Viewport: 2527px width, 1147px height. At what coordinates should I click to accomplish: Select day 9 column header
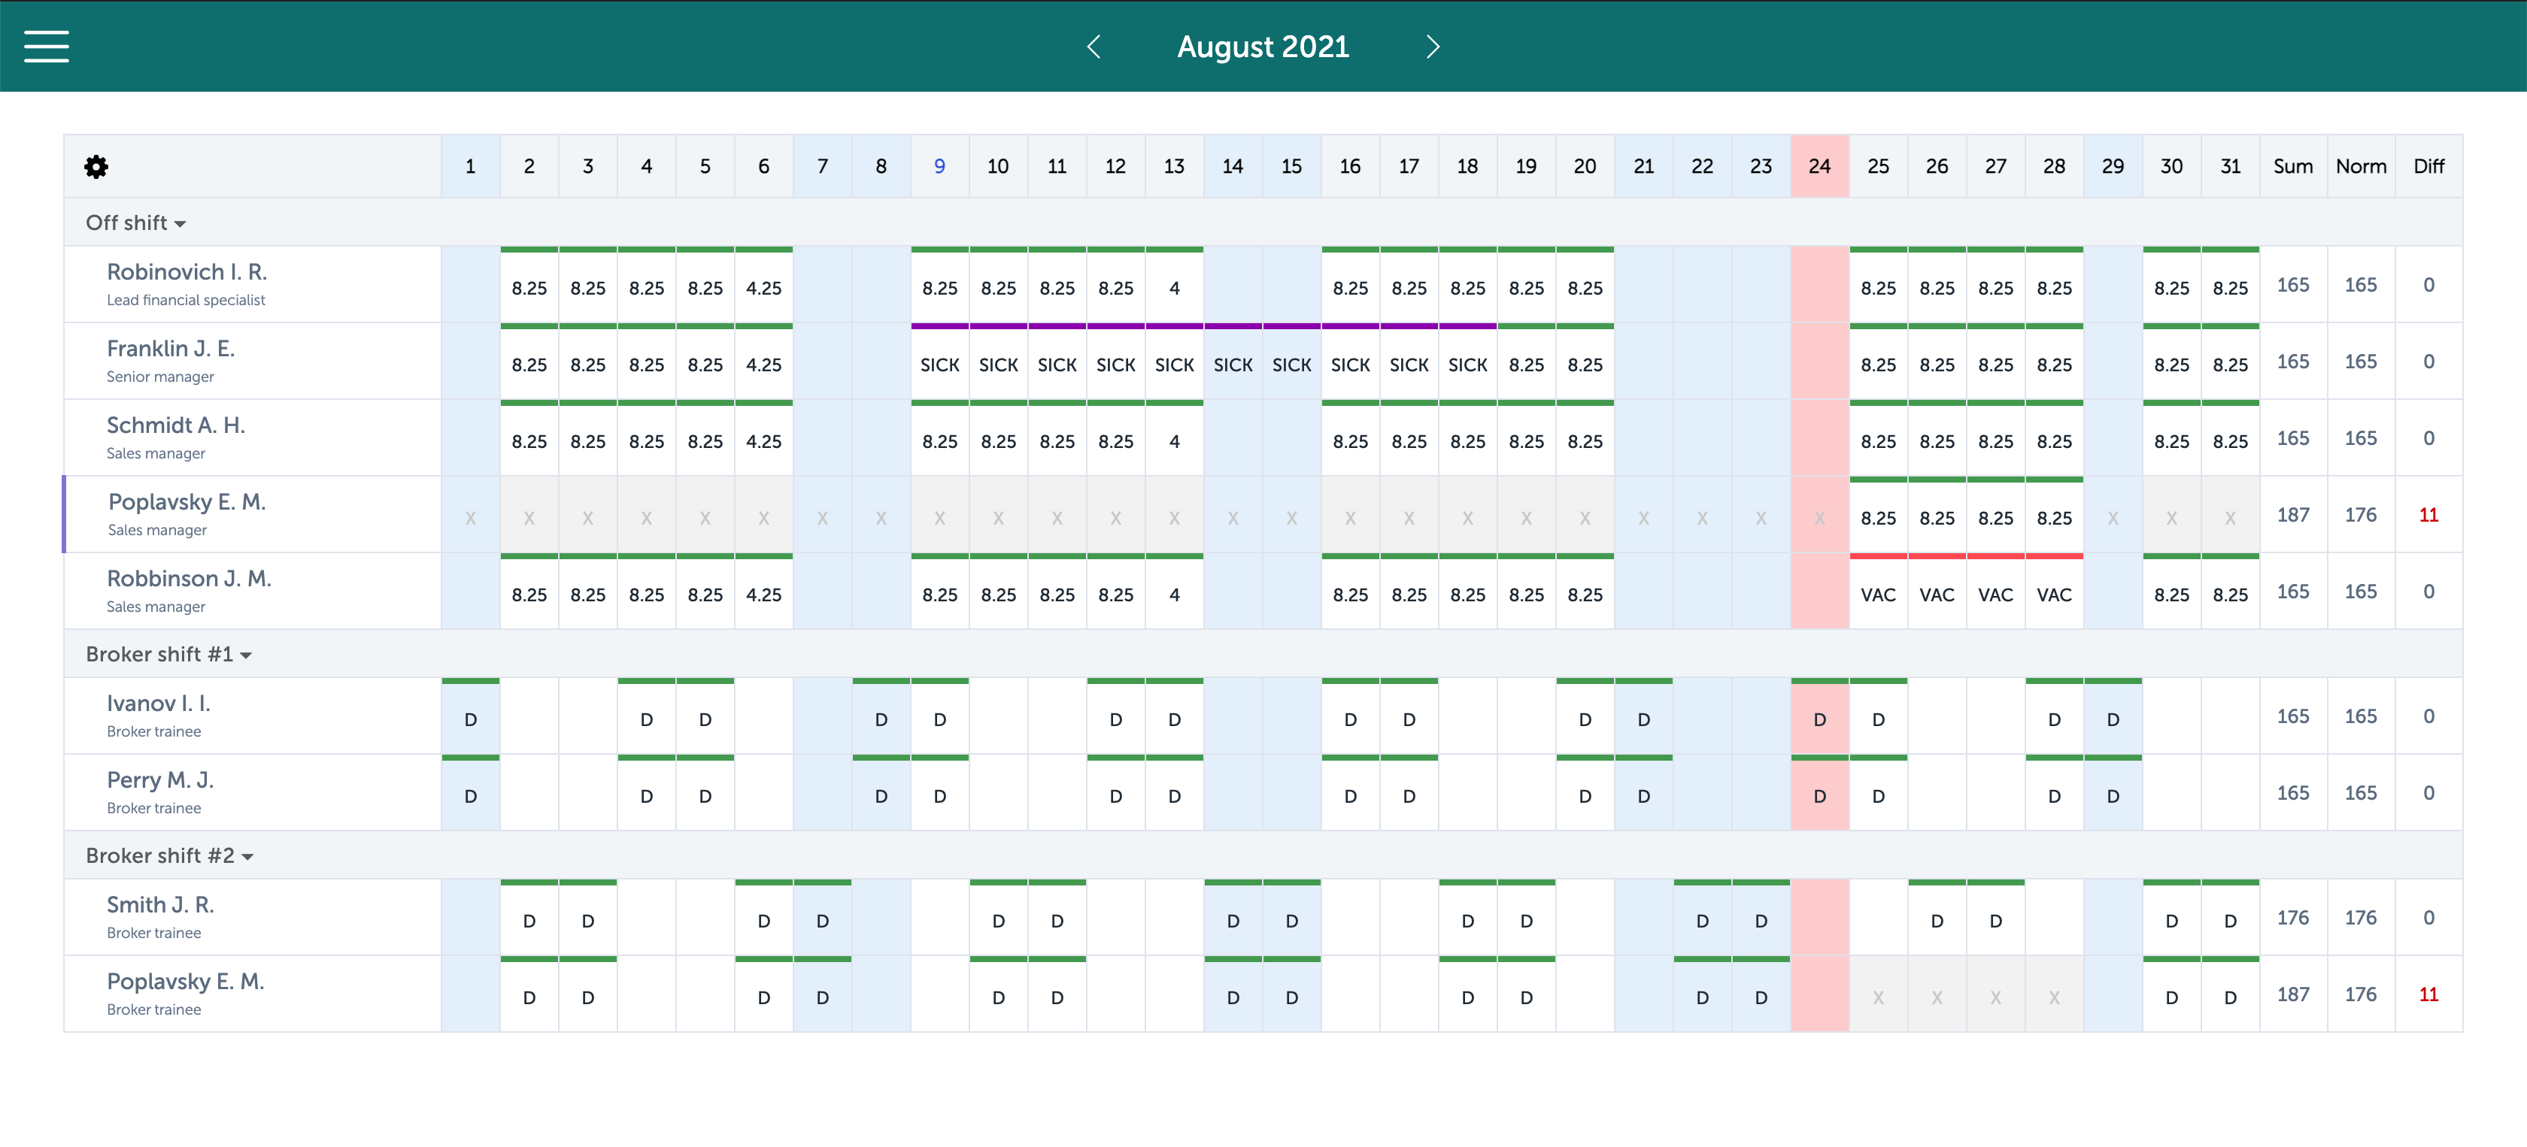(939, 167)
